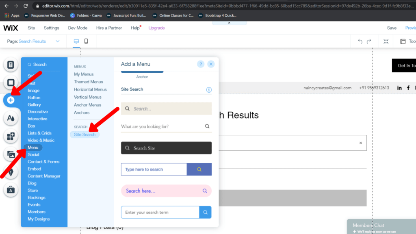Open help via the question mark in Add a Menu
Image resolution: width=416 pixels, height=234 pixels.
[x=201, y=64]
